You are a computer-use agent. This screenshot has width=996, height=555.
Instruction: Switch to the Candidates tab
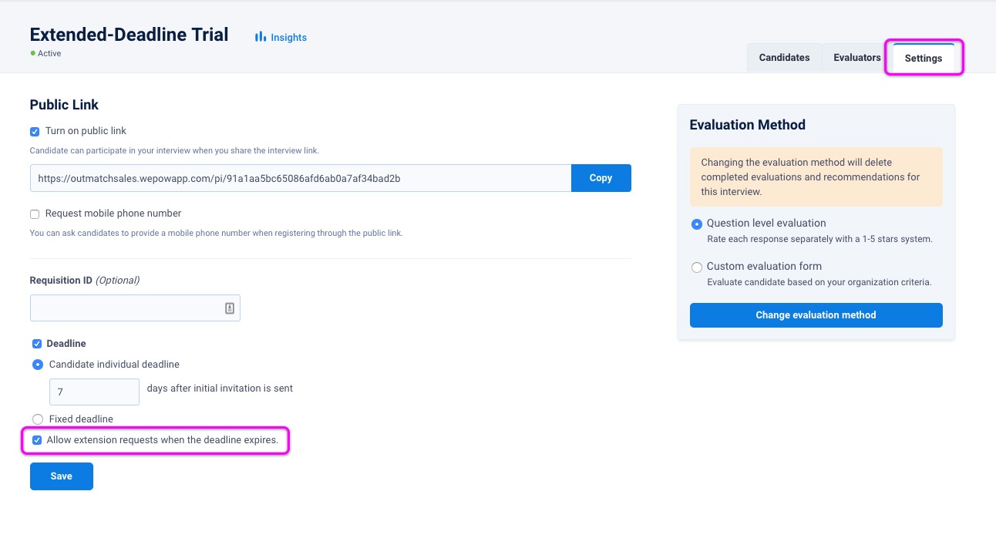click(784, 58)
